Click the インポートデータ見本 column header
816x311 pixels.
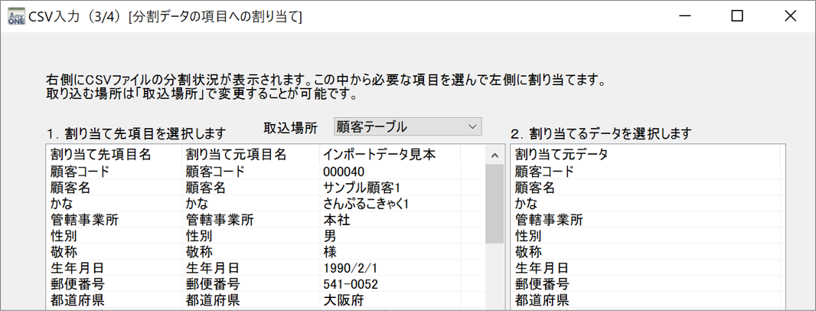click(x=390, y=155)
